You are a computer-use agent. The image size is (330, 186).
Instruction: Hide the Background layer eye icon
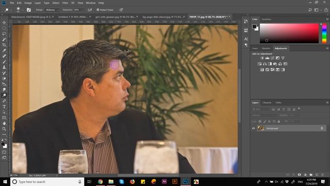253,128
